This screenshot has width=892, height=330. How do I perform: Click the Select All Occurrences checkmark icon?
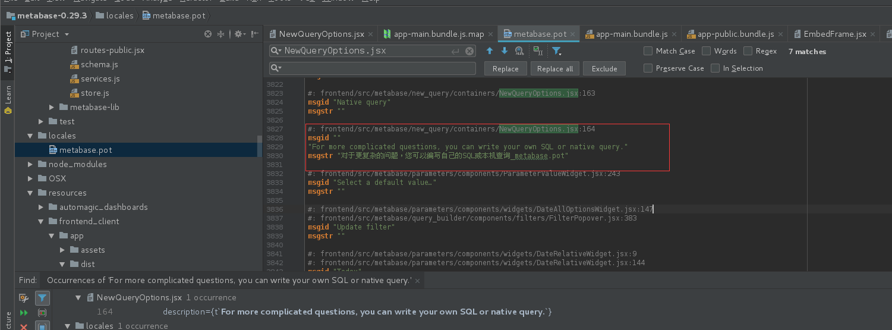click(537, 51)
